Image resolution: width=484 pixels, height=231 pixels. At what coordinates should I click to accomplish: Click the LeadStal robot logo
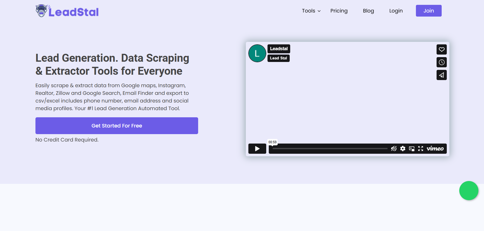[x=41, y=11]
